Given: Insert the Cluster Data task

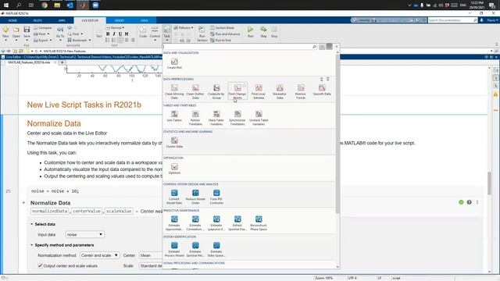Looking at the screenshot, I should [174, 142].
